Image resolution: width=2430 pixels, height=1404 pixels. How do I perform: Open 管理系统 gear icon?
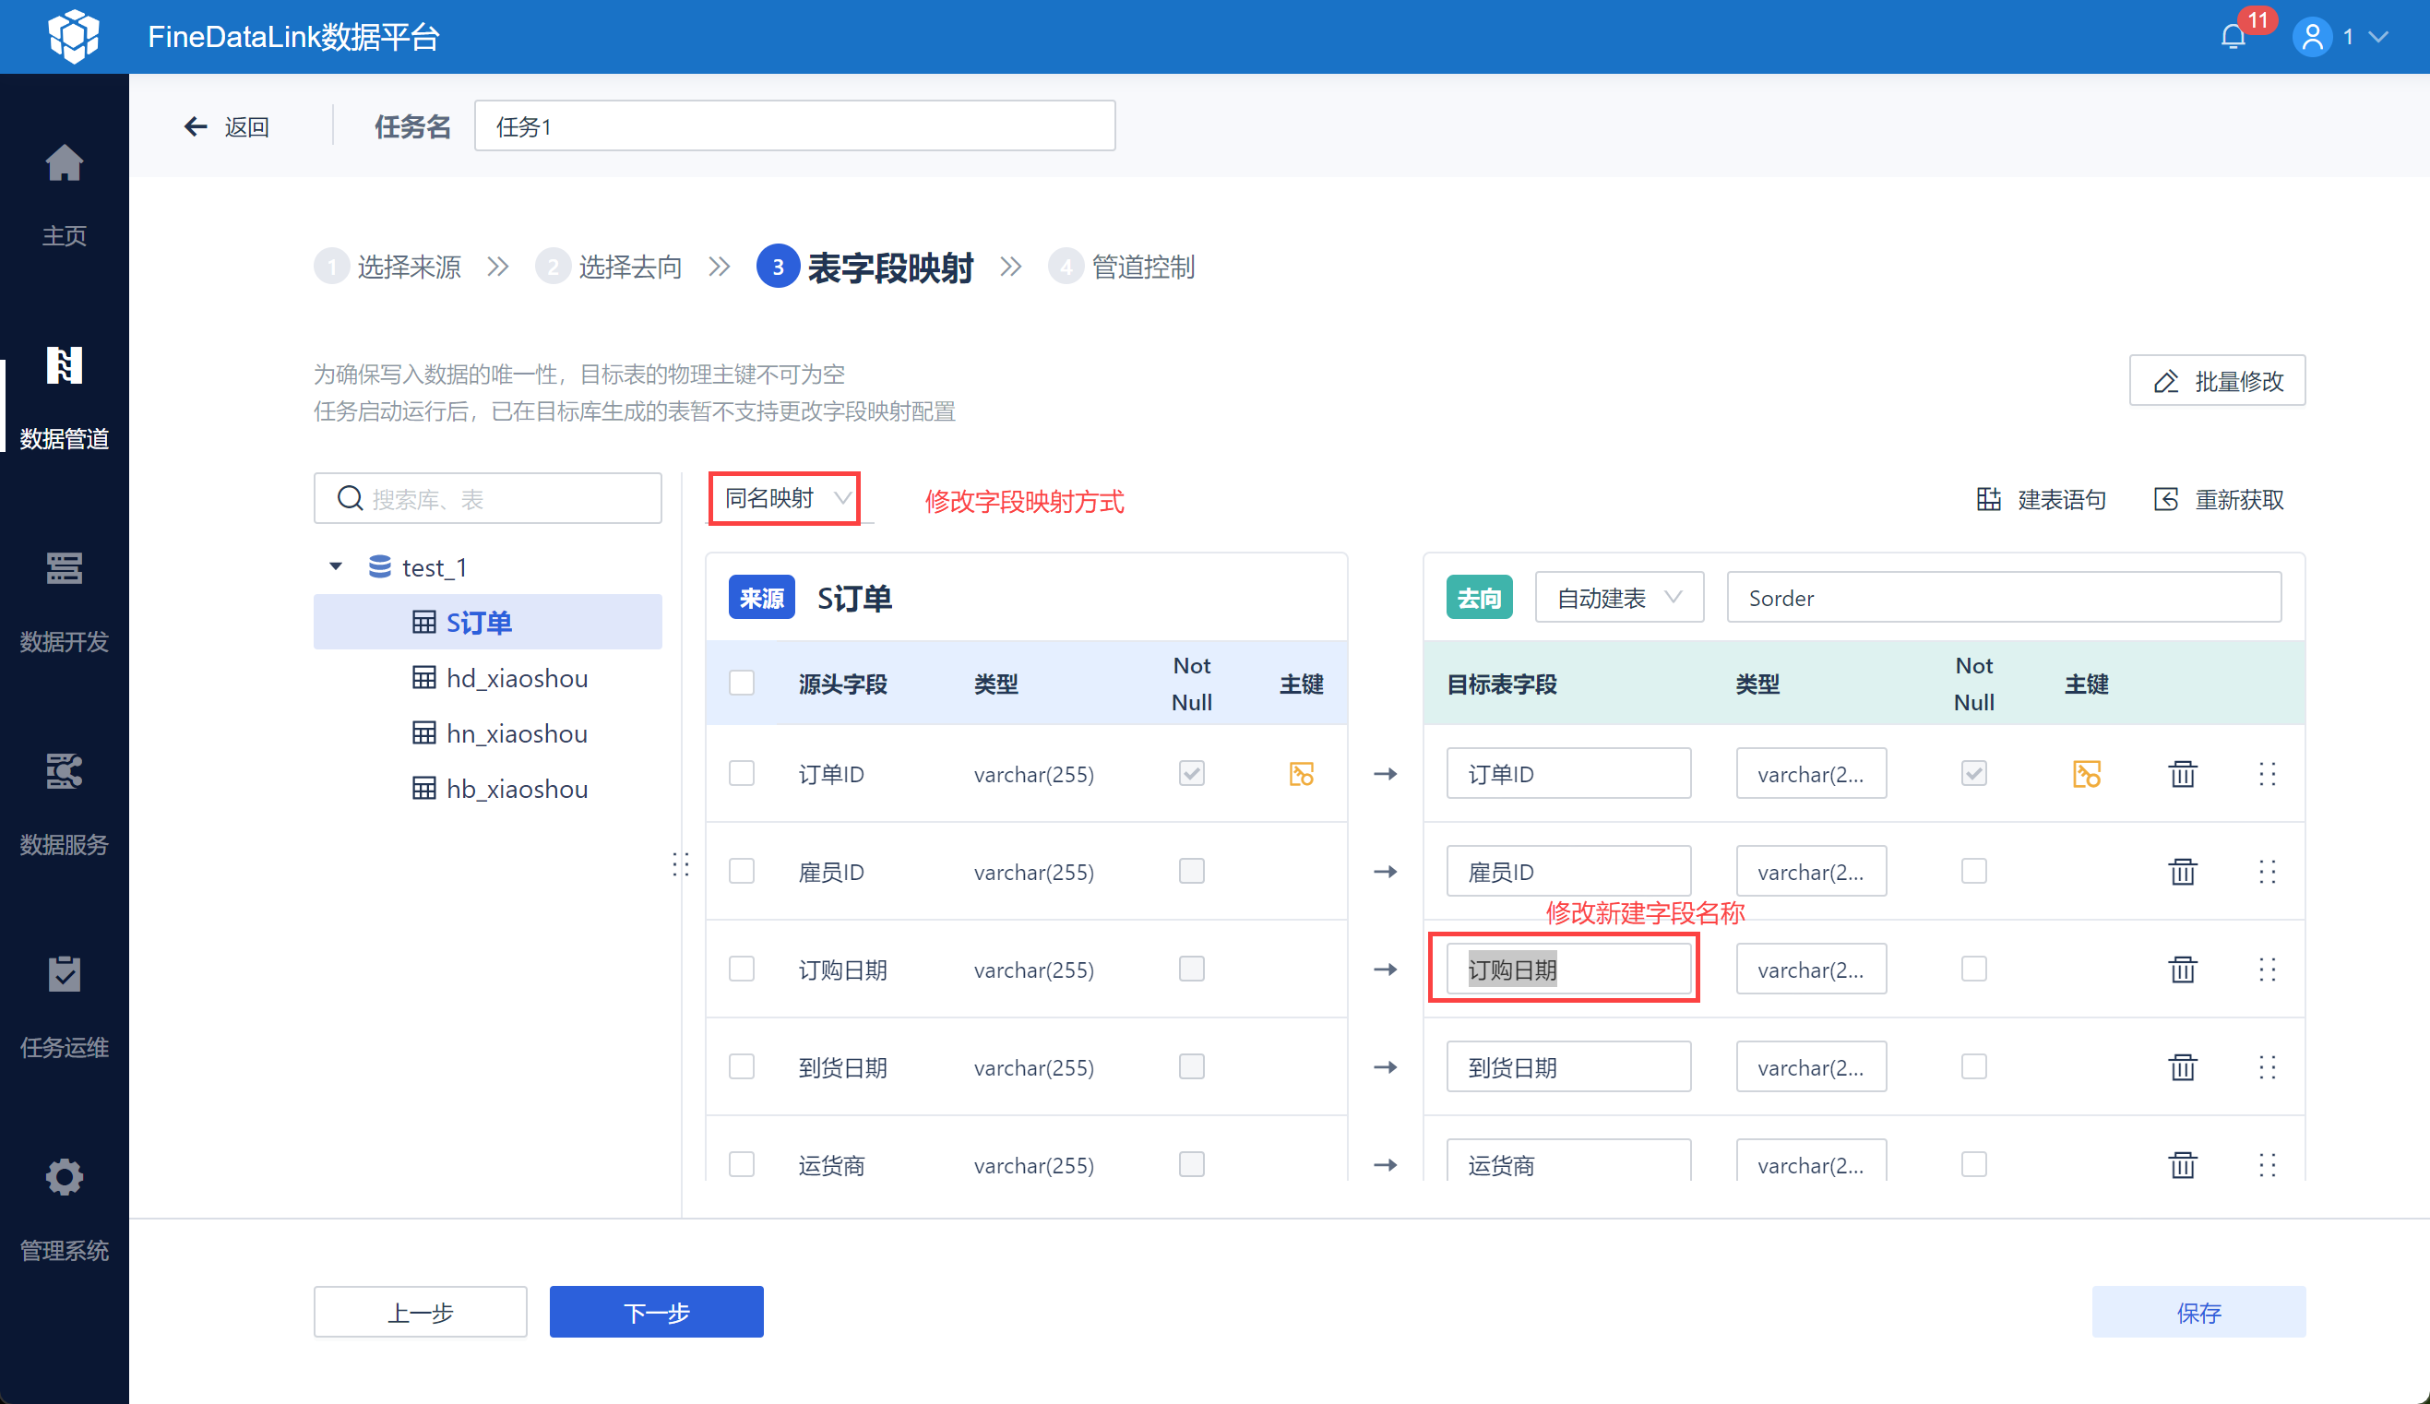64,1177
